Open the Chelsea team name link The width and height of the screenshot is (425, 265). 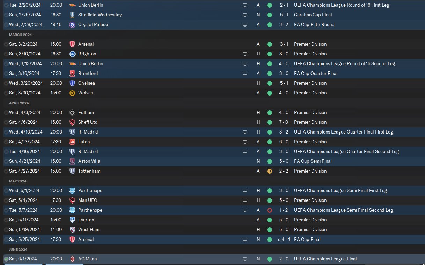87,83
